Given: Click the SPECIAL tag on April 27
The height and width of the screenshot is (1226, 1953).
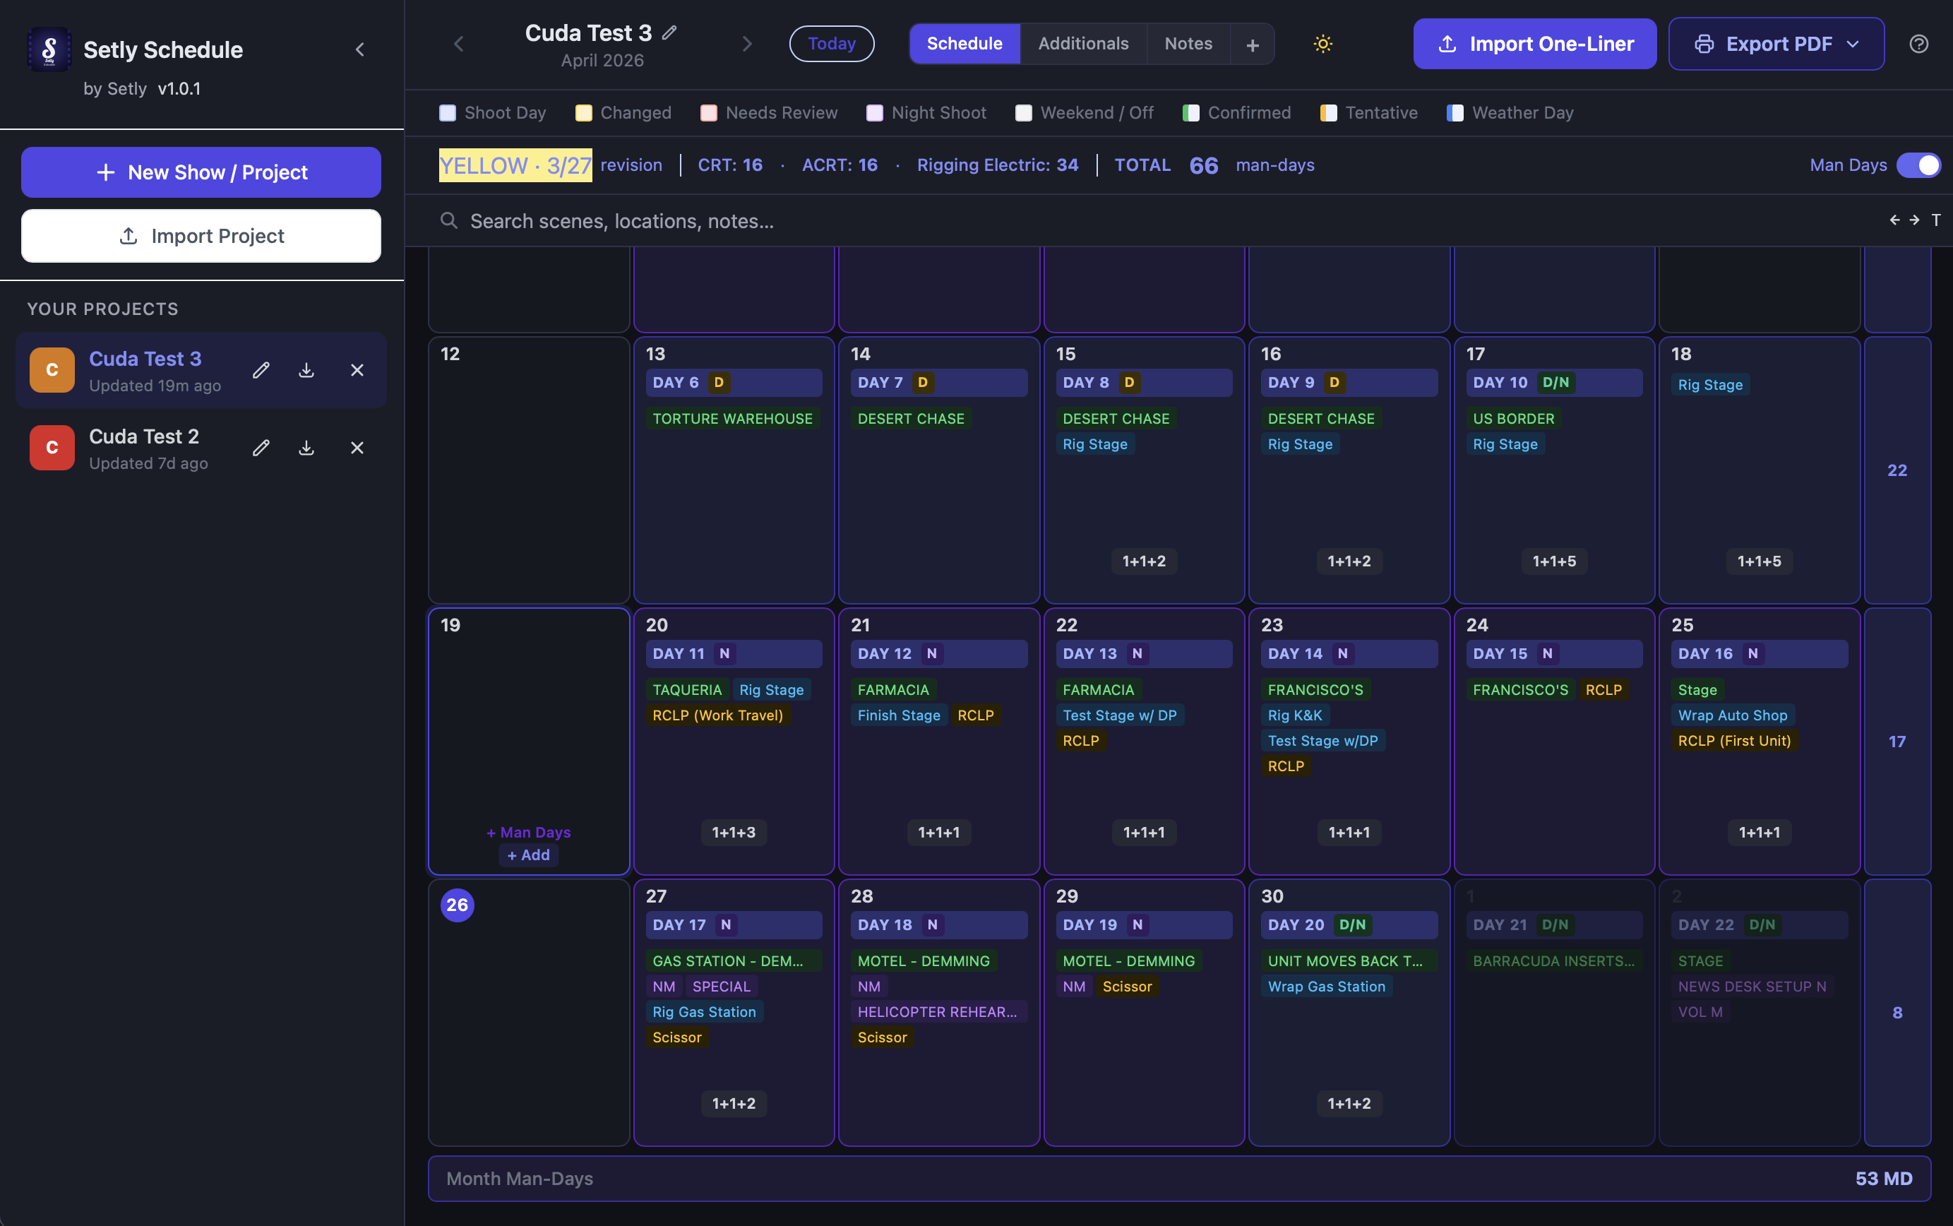Looking at the screenshot, I should point(721,986).
